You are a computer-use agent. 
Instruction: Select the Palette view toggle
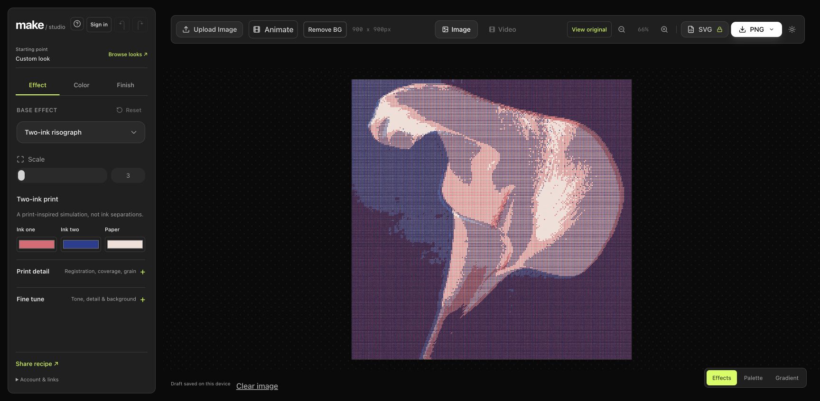tap(753, 378)
